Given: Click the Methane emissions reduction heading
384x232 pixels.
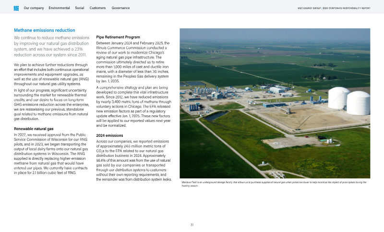Looking at the screenshot, I should tap(44, 30).
